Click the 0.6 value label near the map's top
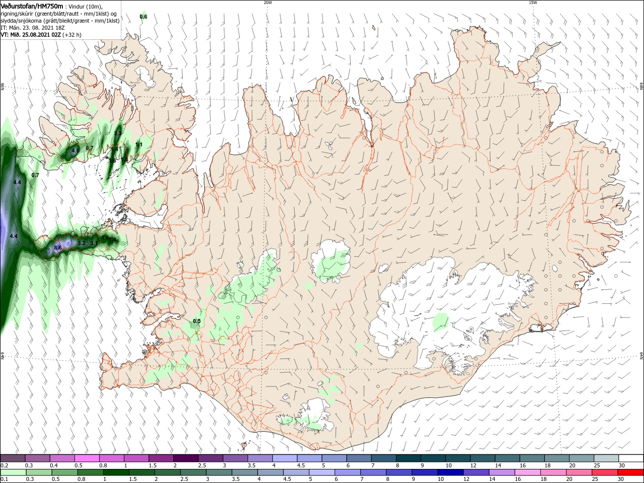Image resolution: width=644 pixels, height=483 pixels. pos(143,17)
